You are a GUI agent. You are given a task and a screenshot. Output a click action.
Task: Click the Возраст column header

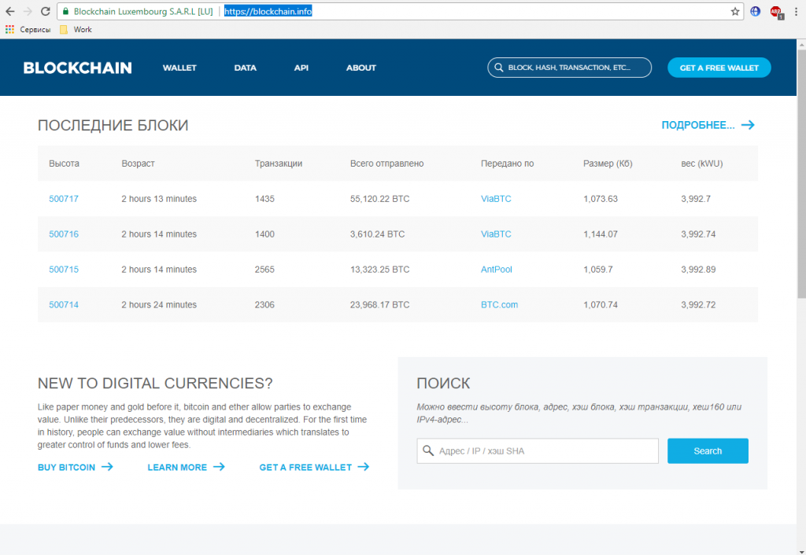[138, 164]
